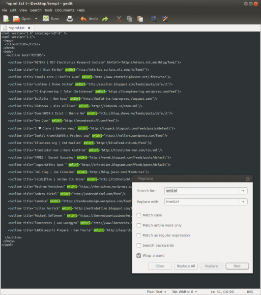Undo the last action
Viewport: 261px width, 295px height.
pyautogui.click(x=89, y=19)
